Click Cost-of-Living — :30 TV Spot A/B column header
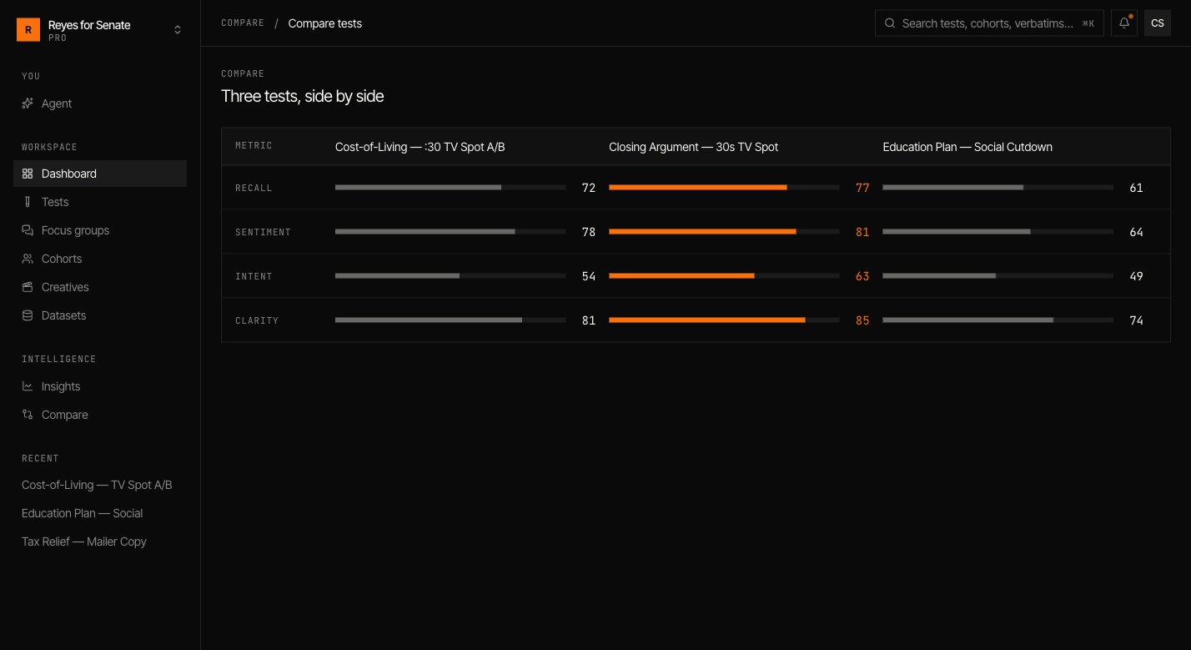Viewport: 1191px width, 650px height. point(420,147)
